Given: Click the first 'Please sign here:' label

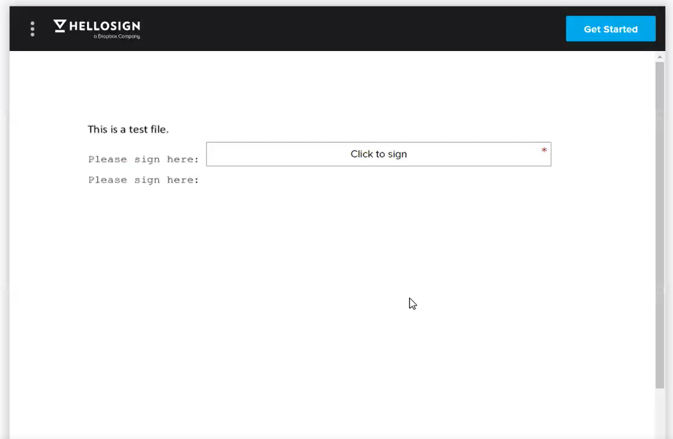Looking at the screenshot, I should click(144, 159).
